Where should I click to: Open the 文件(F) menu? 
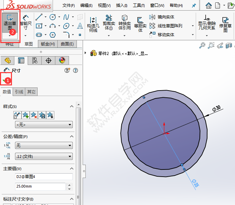[x=69, y=6]
